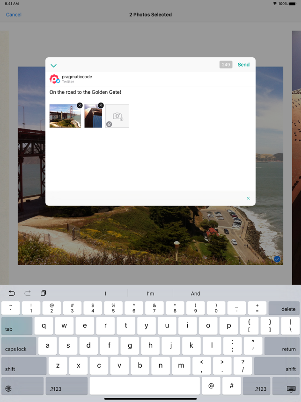The width and height of the screenshot is (301, 402).
Task: Tap the plus equals key
Action: click(257, 308)
